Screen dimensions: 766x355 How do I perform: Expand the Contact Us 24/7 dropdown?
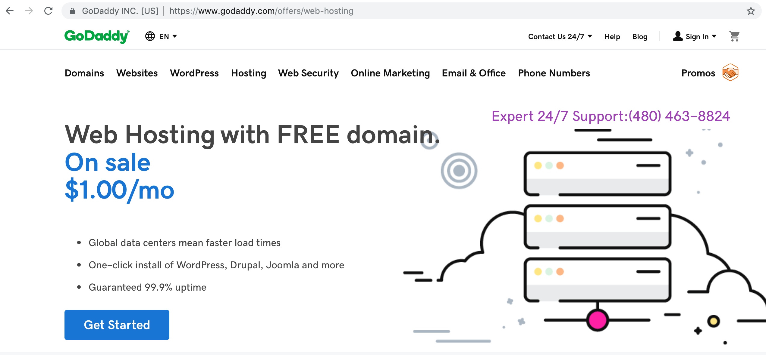[590, 36]
